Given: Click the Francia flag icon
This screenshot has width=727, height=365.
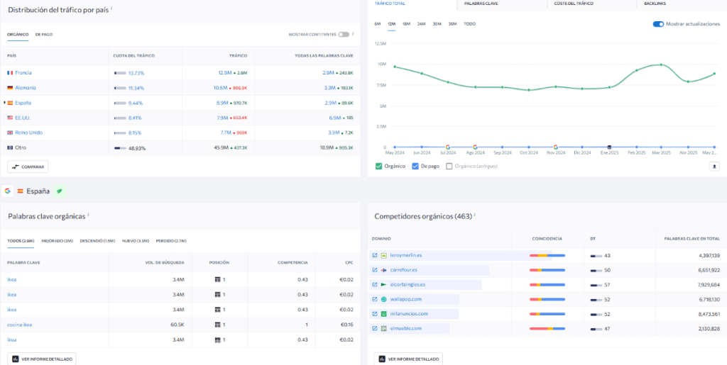Looking at the screenshot, I should click(10, 73).
